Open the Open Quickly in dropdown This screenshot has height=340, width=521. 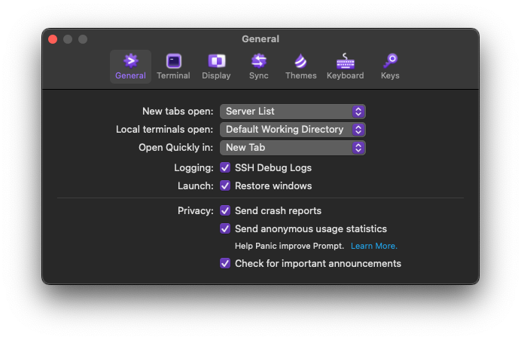[293, 147]
